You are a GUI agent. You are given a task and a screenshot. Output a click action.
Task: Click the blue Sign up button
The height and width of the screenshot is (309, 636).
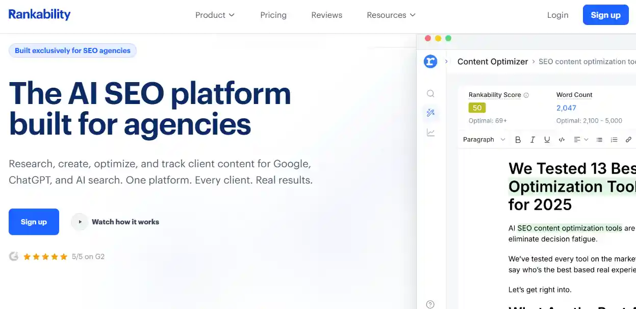pos(605,15)
